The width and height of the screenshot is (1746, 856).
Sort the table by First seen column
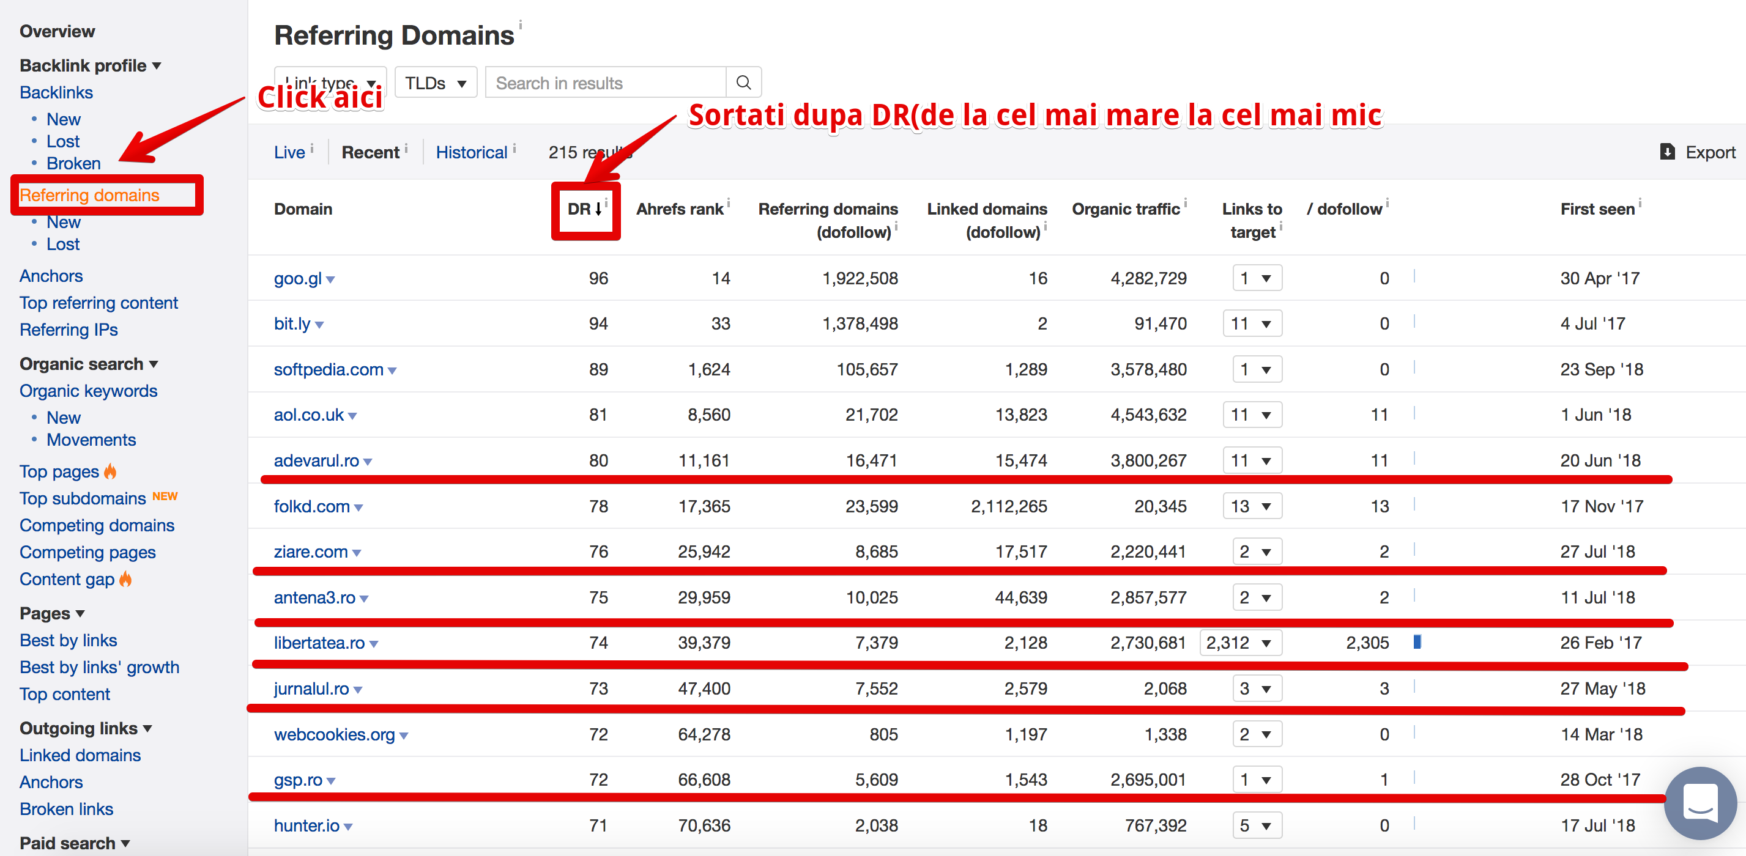coord(1597,209)
